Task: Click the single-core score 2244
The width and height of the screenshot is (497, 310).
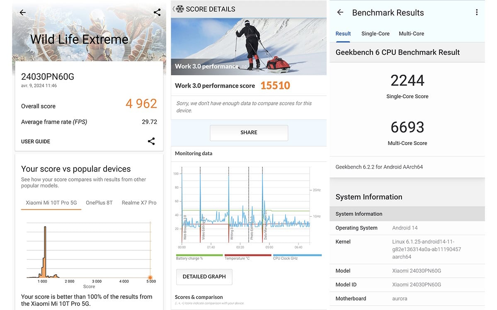Action: point(407,80)
